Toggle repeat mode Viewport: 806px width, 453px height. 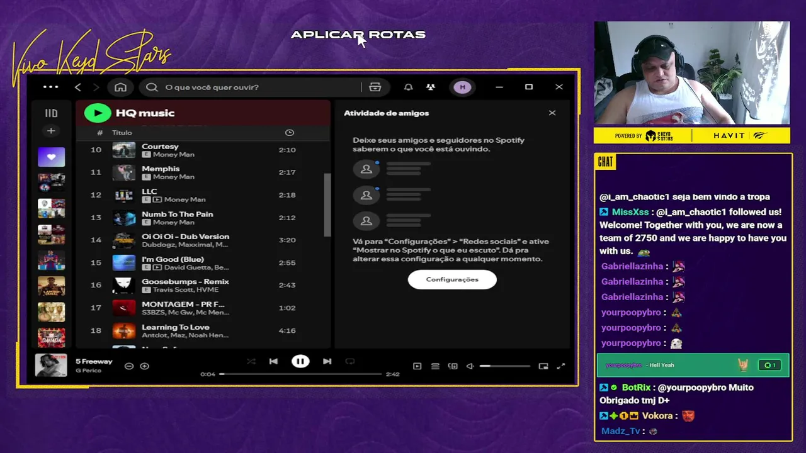(349, 361)
